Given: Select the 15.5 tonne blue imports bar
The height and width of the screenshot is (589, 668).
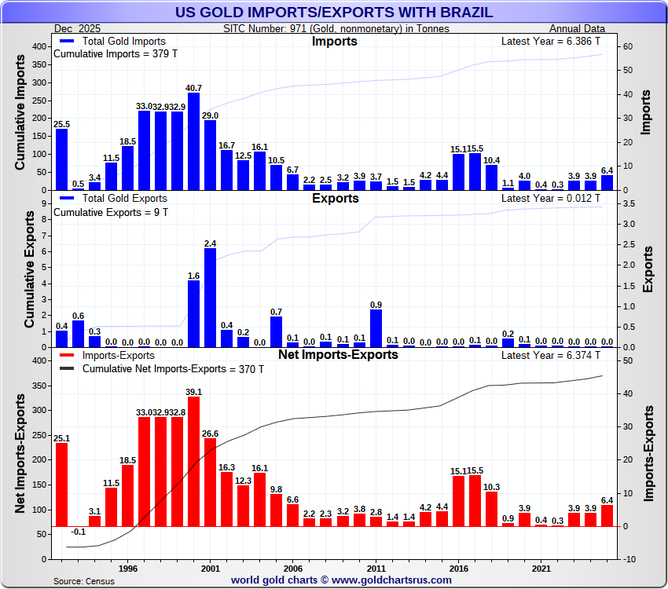Looking at the screenshot, I should [x=475, y=171].
